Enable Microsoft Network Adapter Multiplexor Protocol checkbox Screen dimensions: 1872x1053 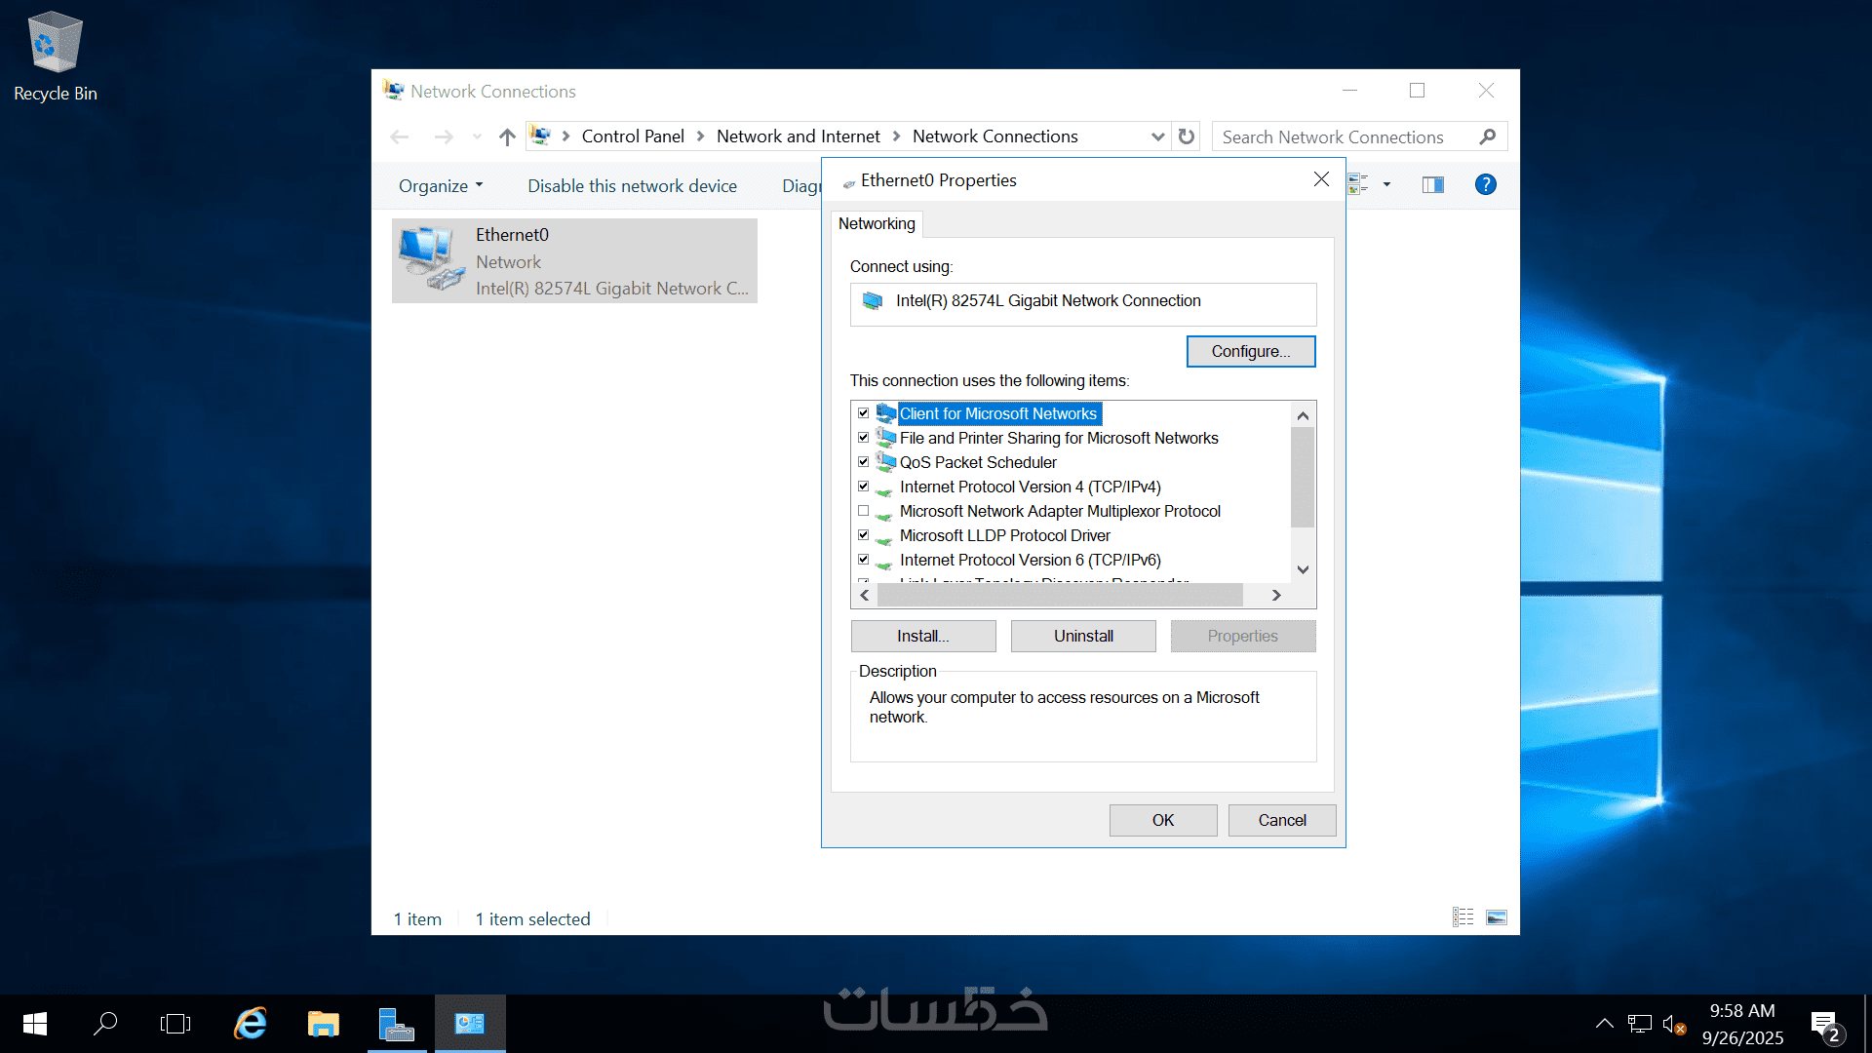[863, 511]
